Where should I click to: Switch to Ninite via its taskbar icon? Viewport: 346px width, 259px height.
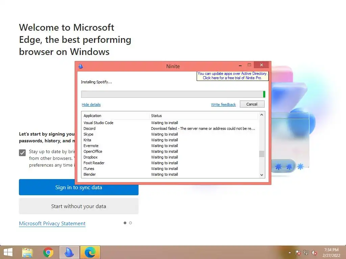coord(69,252)
